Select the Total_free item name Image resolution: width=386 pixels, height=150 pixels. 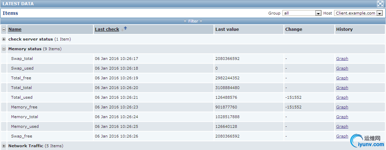click(21, 78)
